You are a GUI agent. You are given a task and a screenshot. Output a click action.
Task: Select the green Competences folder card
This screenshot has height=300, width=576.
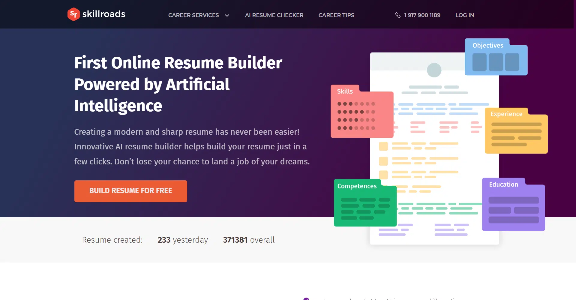pos(365,203)
